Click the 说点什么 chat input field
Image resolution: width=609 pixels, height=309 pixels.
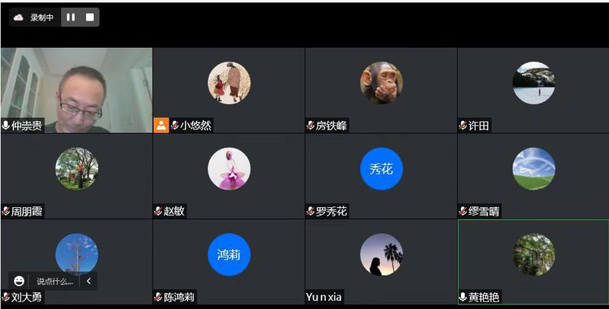[54, 281]
